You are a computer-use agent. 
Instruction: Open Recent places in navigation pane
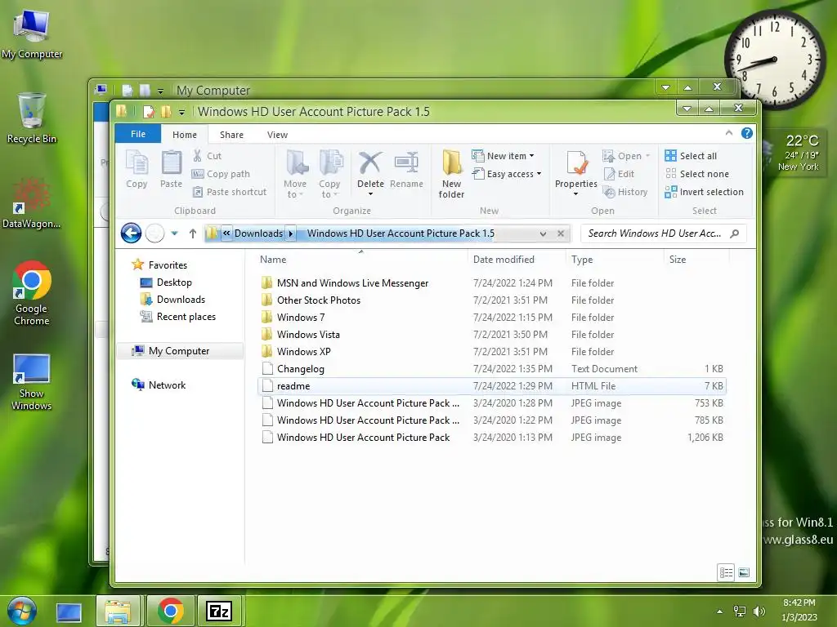178,316
